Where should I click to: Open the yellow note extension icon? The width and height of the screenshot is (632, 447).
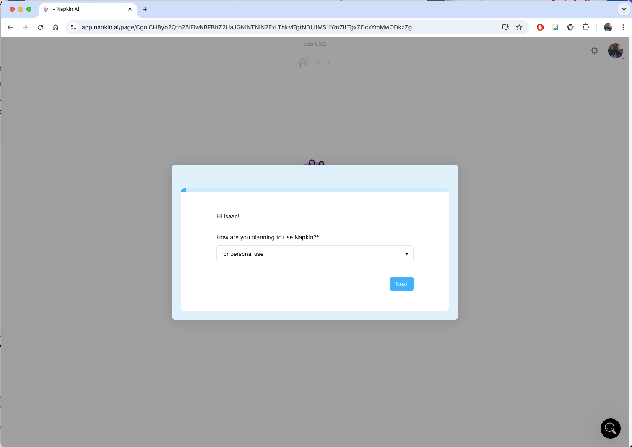pos(555,27)
